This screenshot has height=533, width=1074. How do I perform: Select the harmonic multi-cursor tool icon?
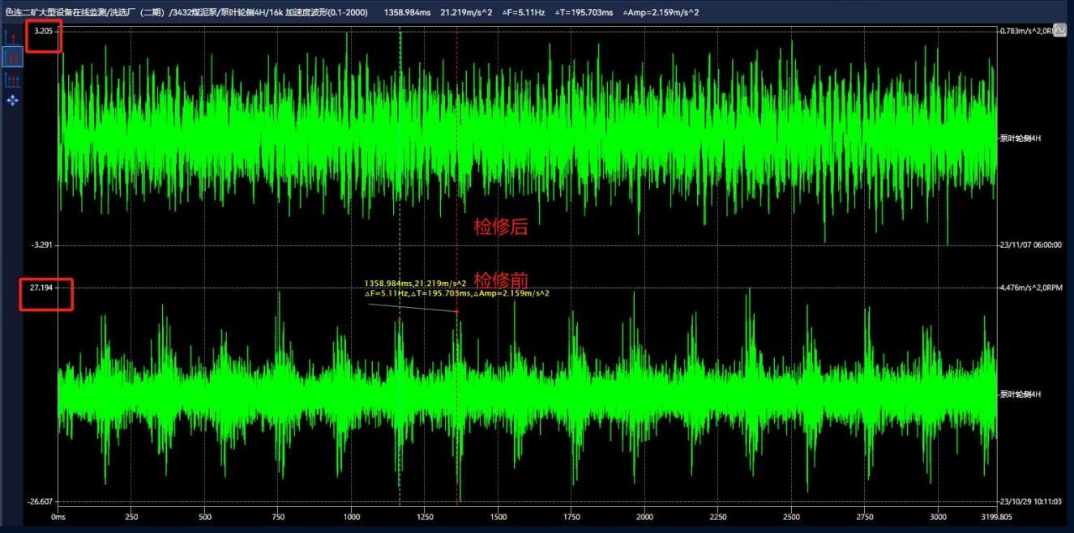pyautogui.click(x=12, y=79)
